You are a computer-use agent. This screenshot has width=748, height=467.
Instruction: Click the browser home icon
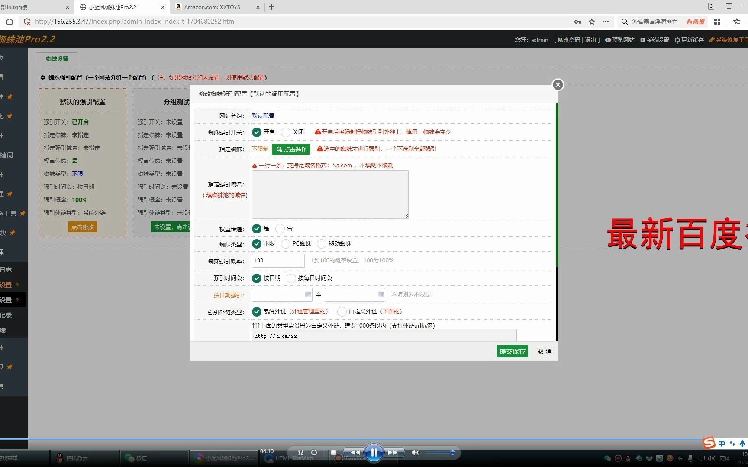click(10, 22)
